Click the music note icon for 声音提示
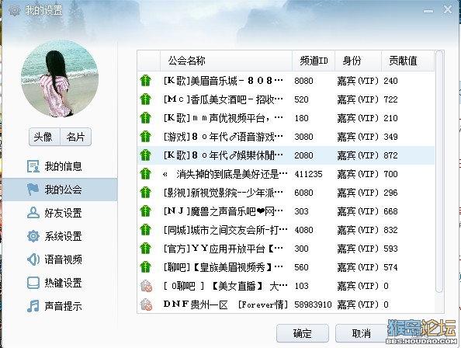 coord(33,306)
